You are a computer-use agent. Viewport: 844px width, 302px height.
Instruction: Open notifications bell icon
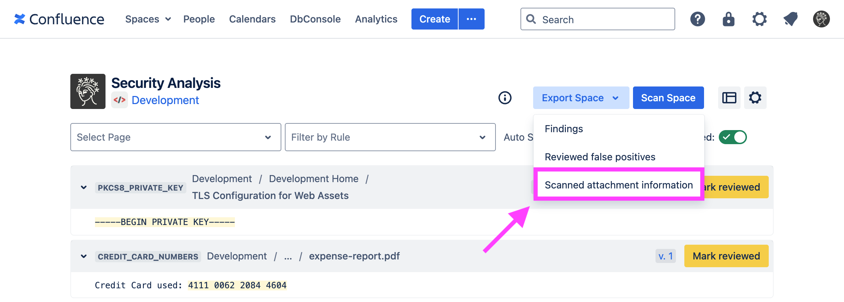click(790, 19)
